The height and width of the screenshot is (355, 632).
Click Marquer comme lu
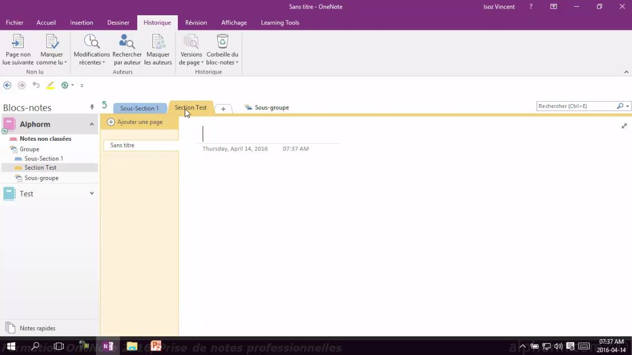point(51,48)
